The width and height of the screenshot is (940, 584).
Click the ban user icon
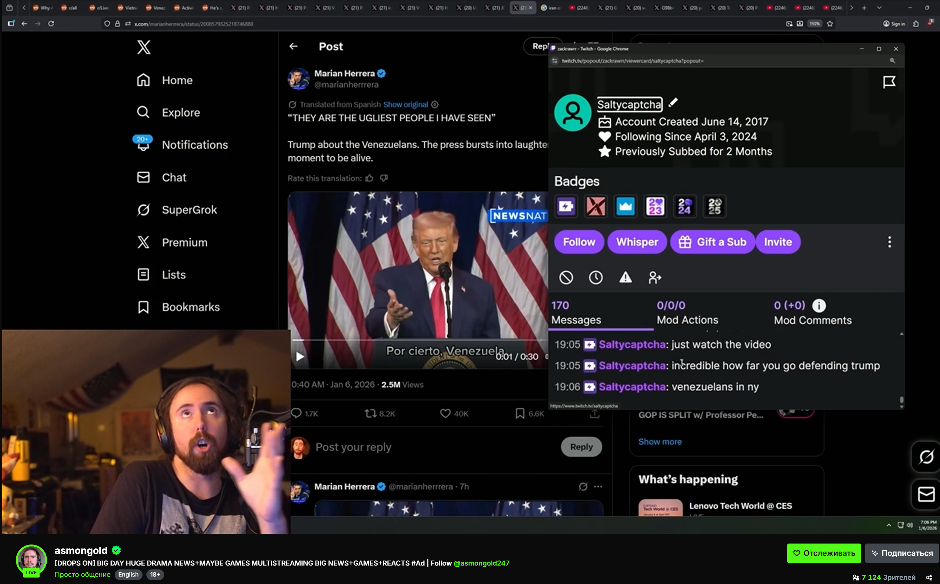coord(566,277)
